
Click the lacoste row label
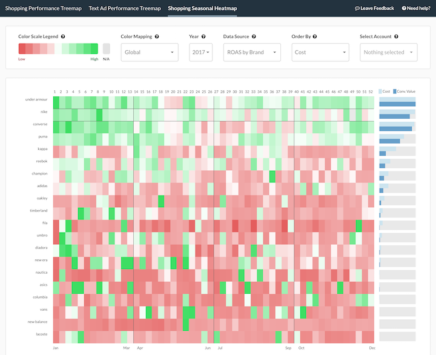point(42,334)
